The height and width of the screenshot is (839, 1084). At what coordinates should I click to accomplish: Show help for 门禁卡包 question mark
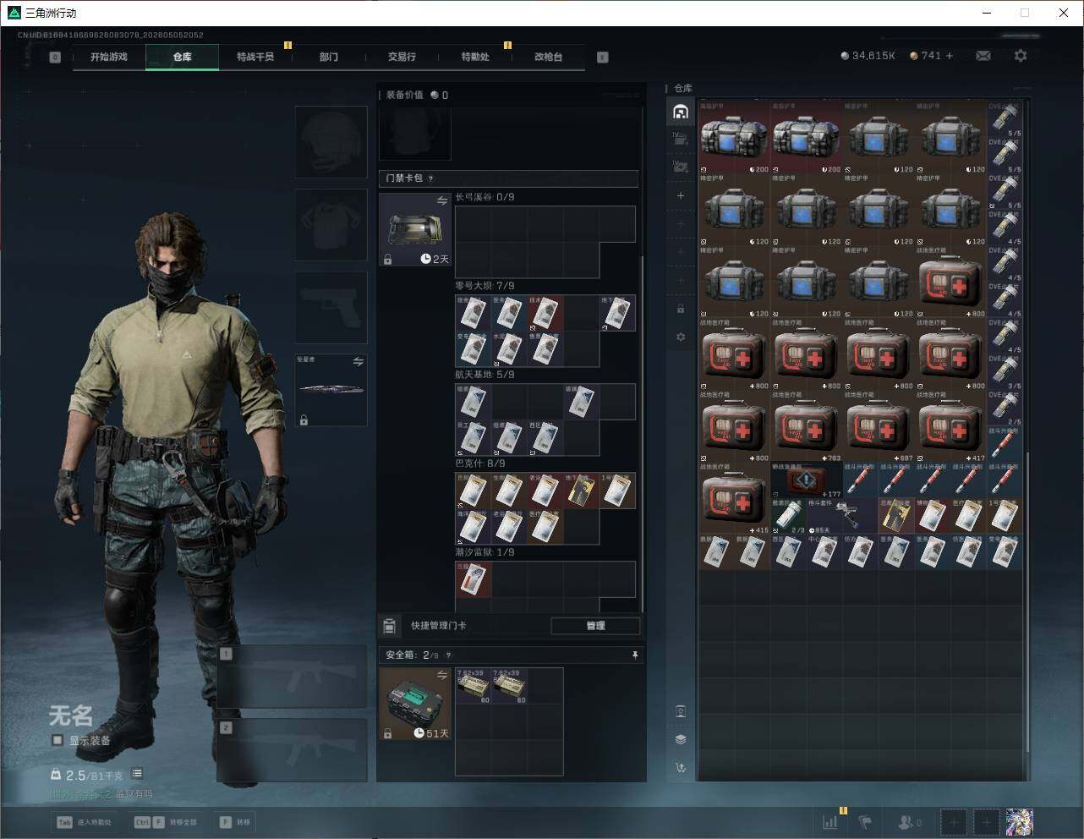point(431,178)
